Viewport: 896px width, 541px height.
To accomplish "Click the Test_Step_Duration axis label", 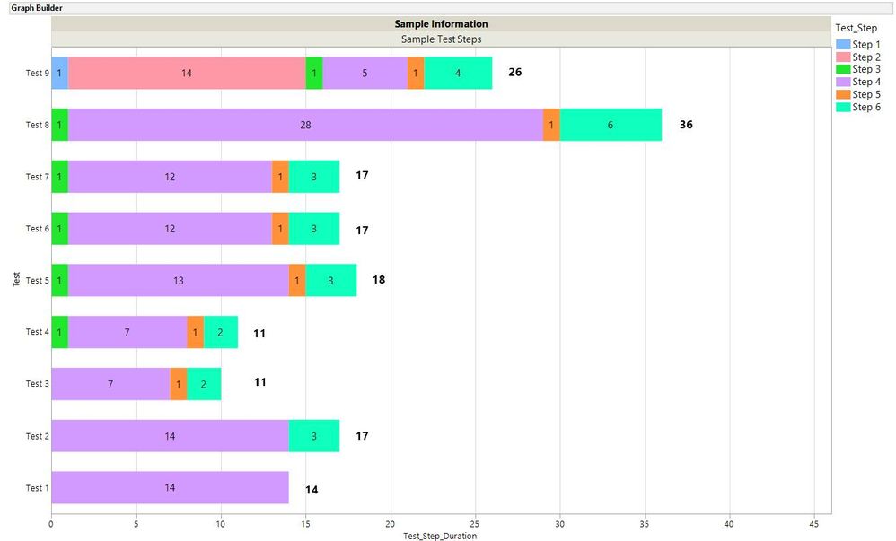I will pos(440,536).
